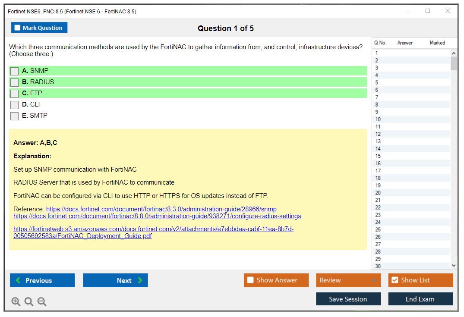Click the zoom out magnifier icon

click(42, 302)
